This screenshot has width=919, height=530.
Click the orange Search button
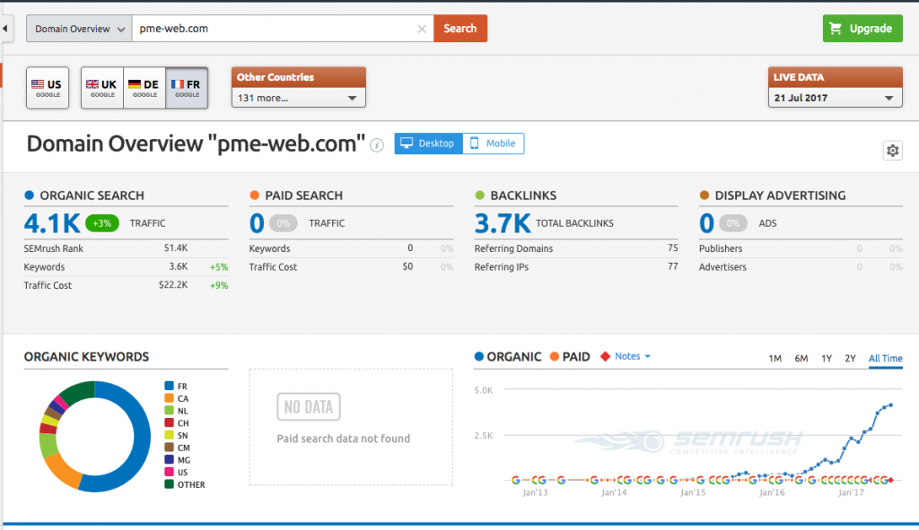coord(460,28)
